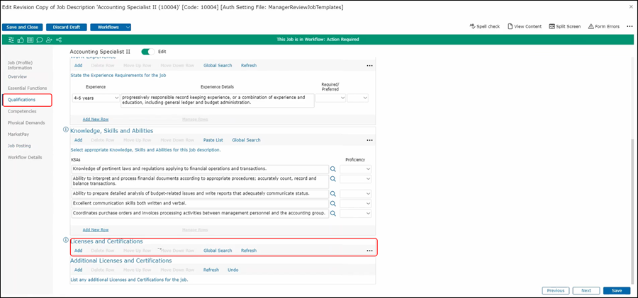
Task: Toggle the Edit switch off
Action: point(147,52)
